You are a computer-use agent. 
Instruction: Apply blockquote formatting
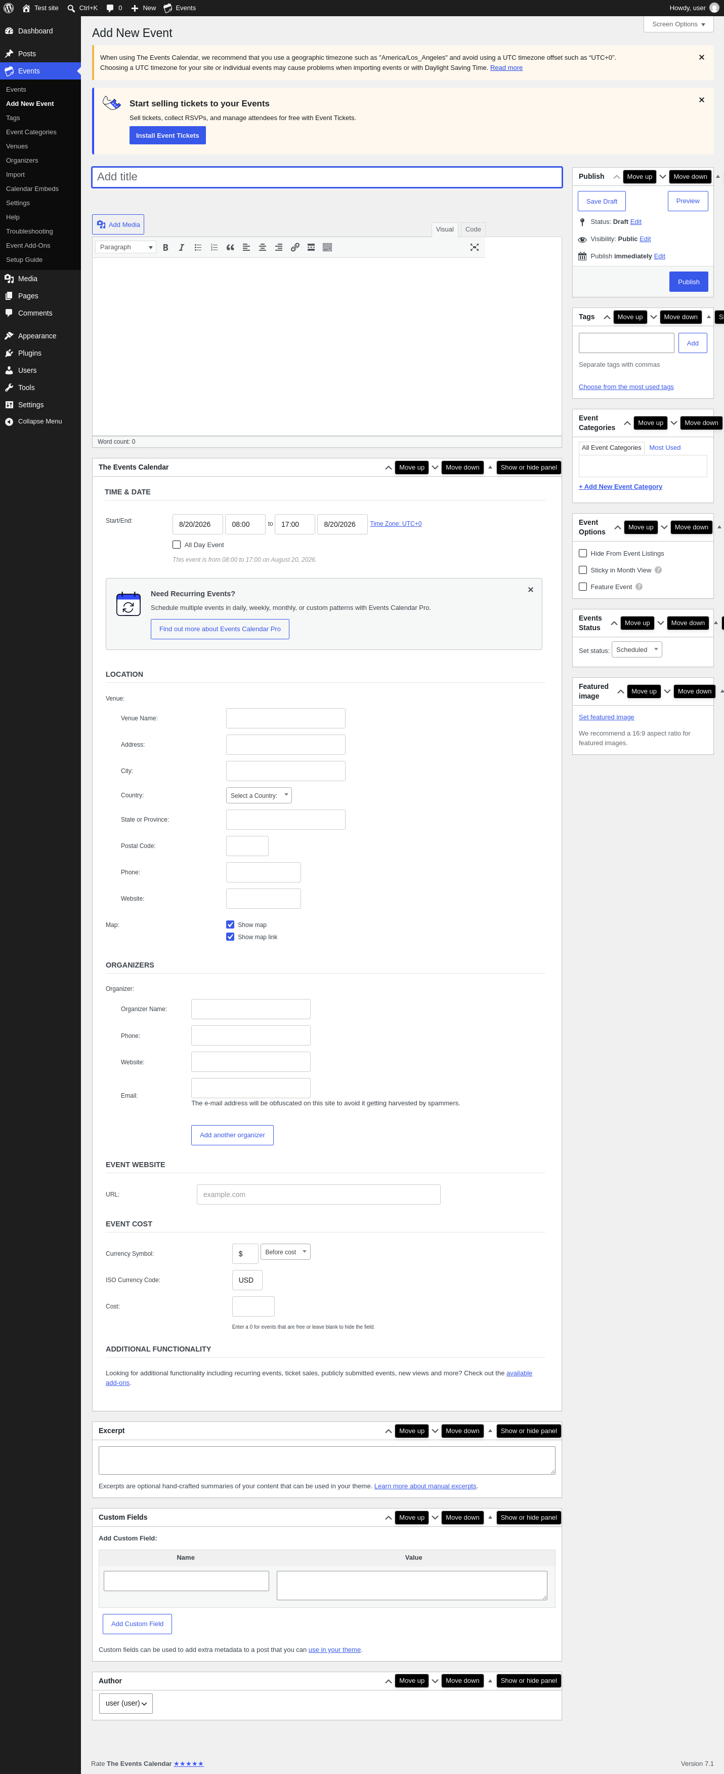[x=230, y=247]
